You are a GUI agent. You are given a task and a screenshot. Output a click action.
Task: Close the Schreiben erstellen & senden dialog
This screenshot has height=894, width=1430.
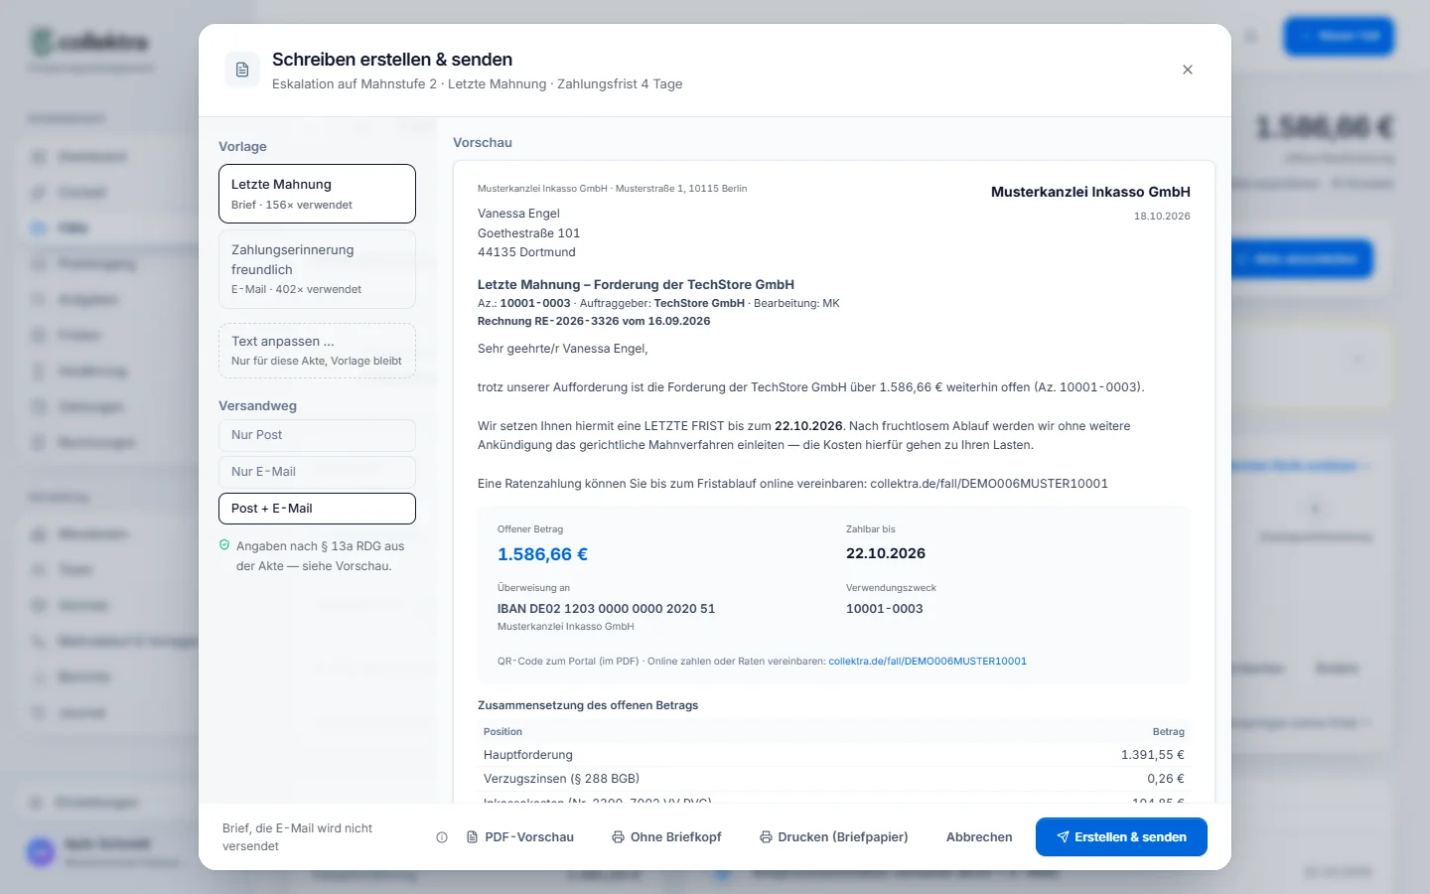click(x=1188, y=70)
